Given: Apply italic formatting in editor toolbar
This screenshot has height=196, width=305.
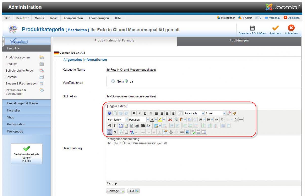Looking at the screenshot, I should click(139, 113).
